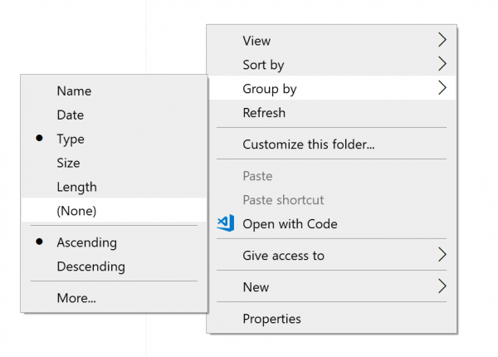Open folder Properties

point(271,319)
